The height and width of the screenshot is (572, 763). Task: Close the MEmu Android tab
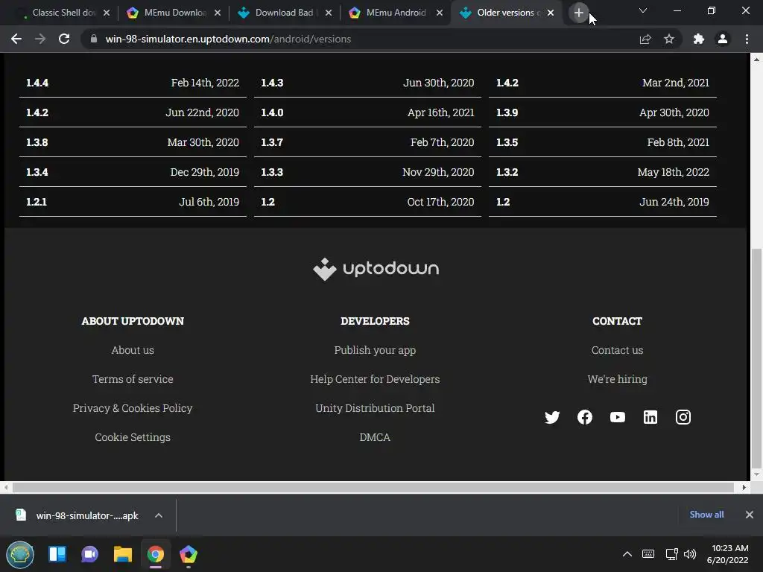tap(440, 13)
